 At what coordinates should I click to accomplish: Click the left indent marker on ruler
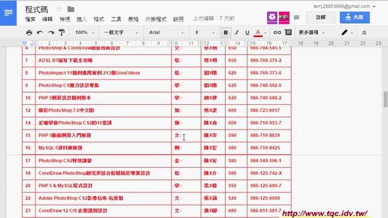pyautogui.click(x=24, y=44)
